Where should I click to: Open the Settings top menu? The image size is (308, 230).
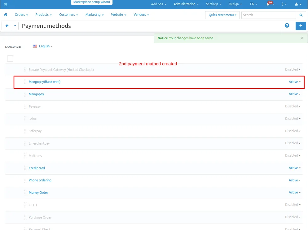[x=213, y=4]
